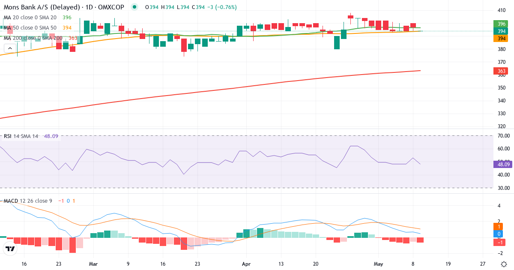
Task: Click the 13 date label on time axis
Action: tap(281, 264)
